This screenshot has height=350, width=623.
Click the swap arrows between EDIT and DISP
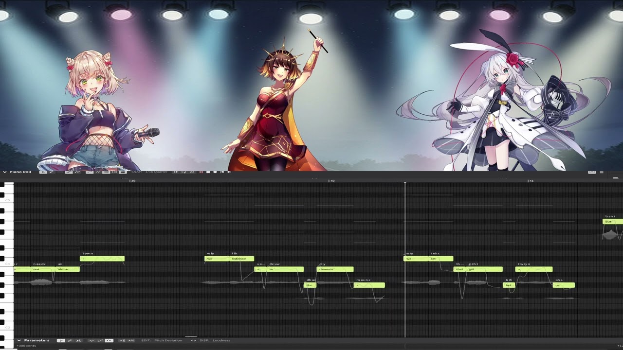[x=193, y=340]
